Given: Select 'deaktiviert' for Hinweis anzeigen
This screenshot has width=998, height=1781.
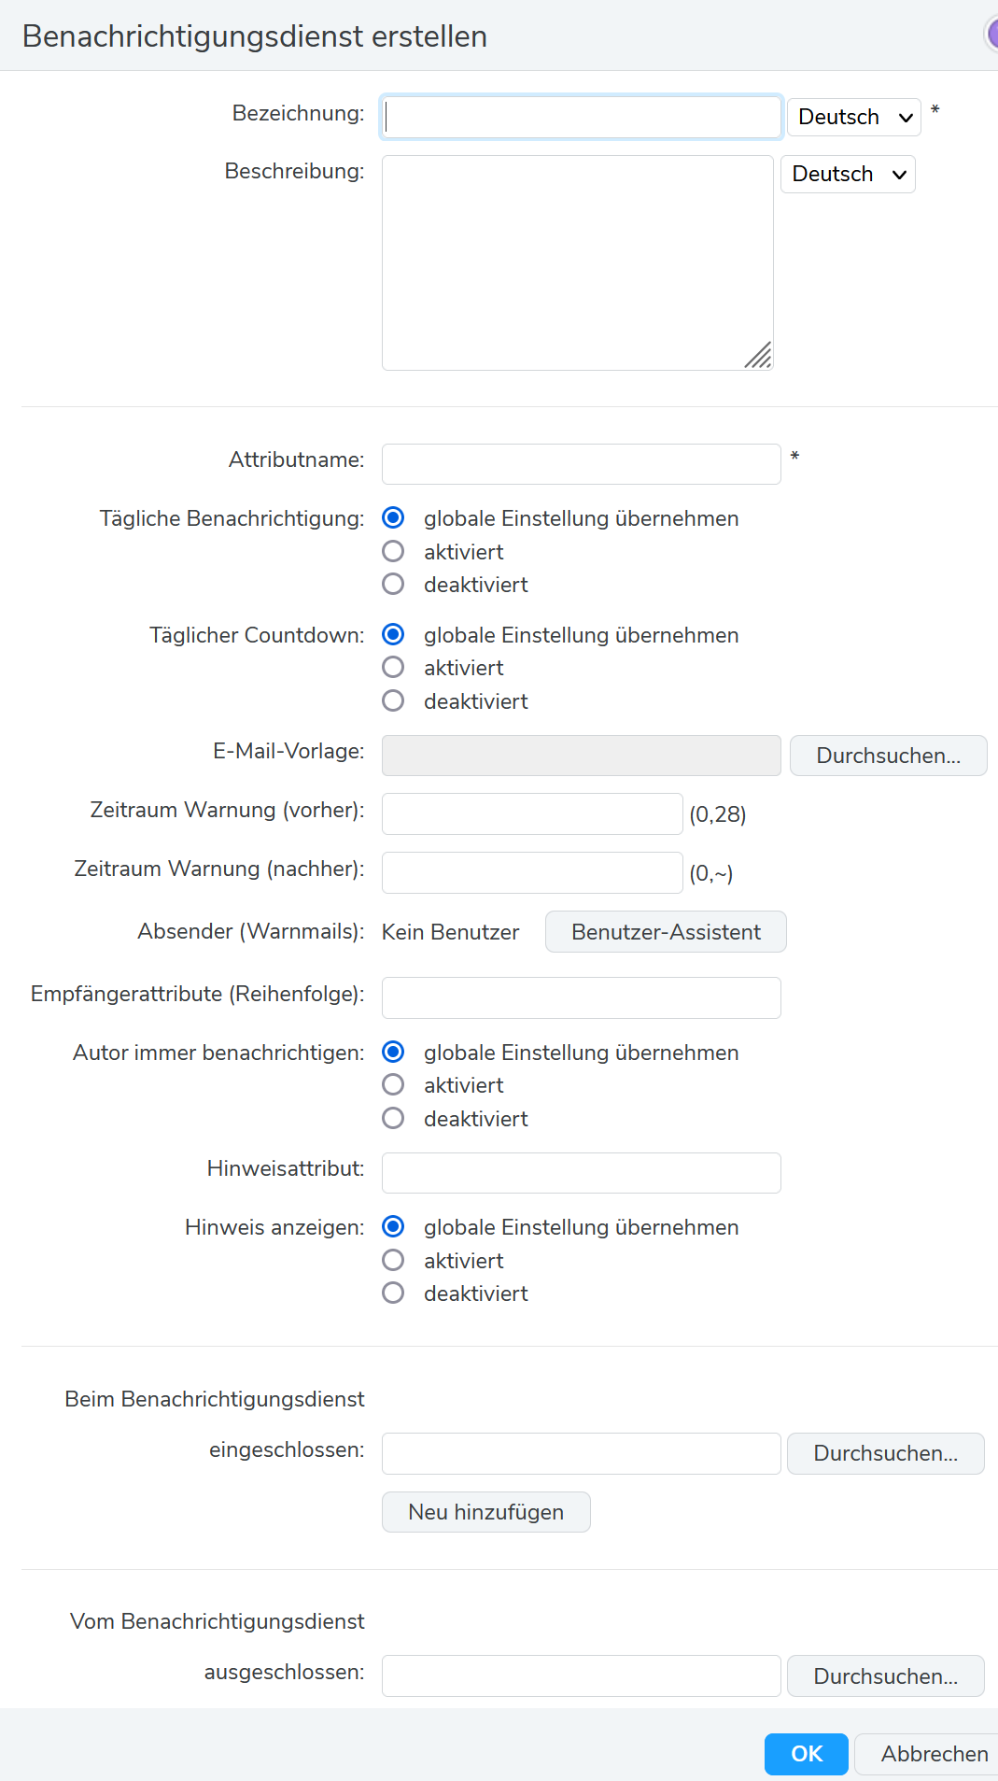Looking at the screenshot, I should click(x=393, y=1293).
